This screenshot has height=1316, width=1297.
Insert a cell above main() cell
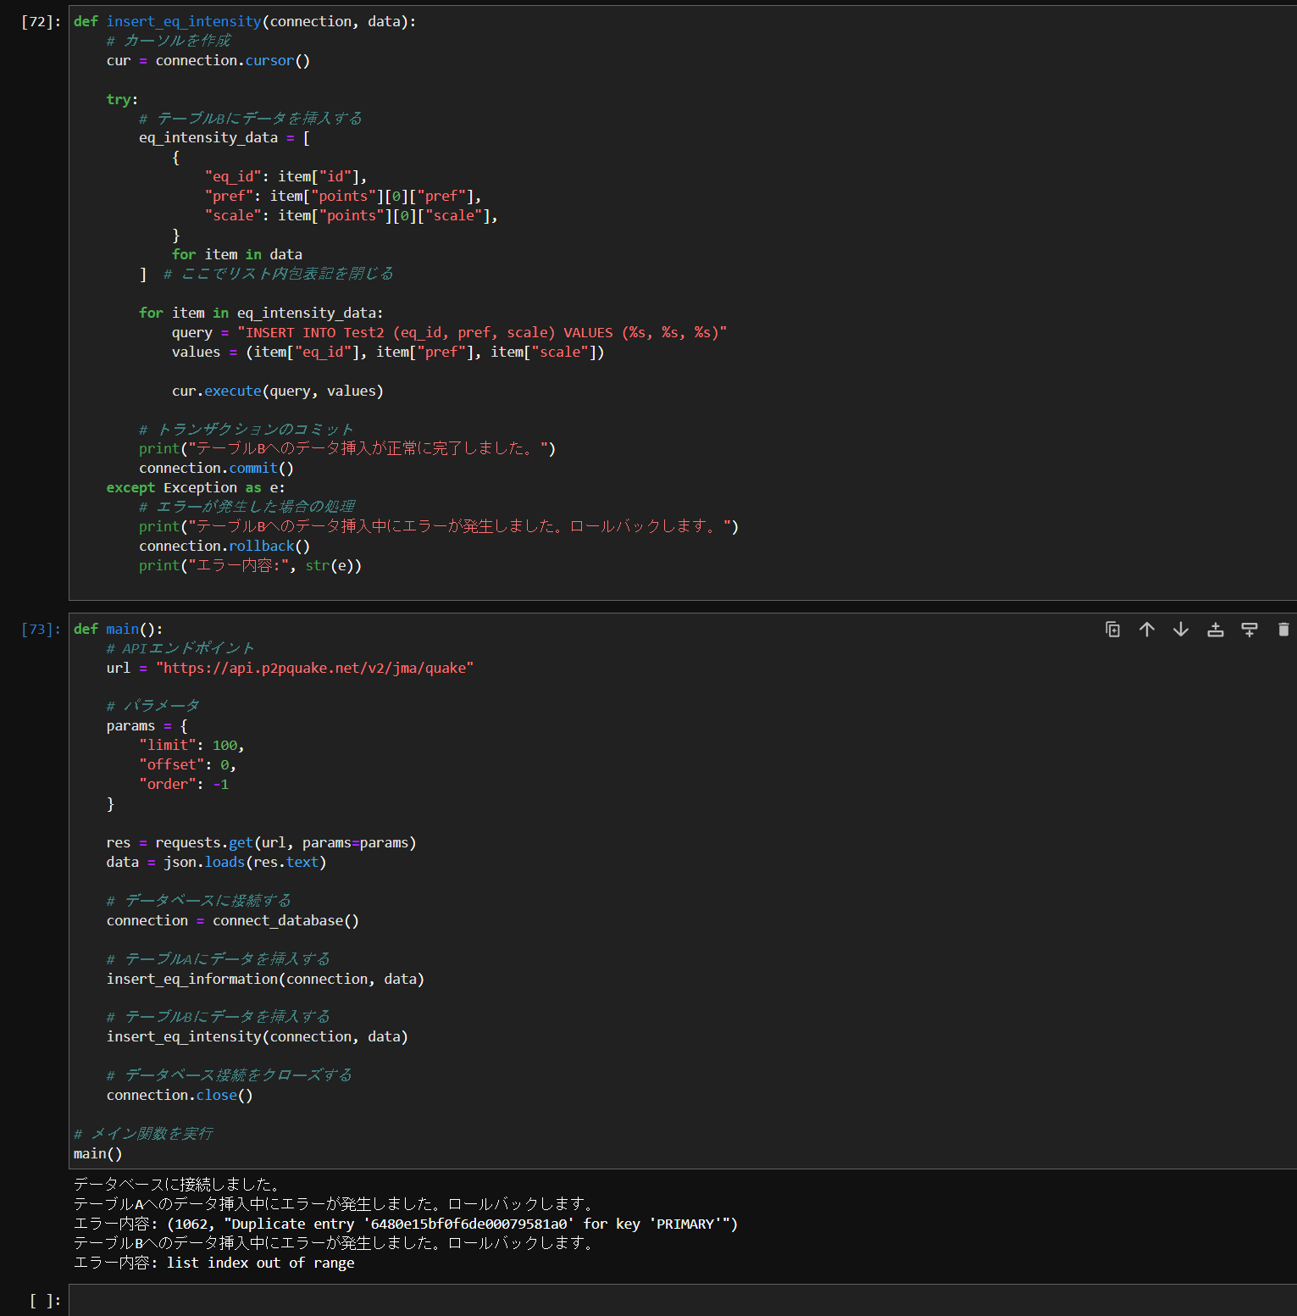coord(1215,629)
